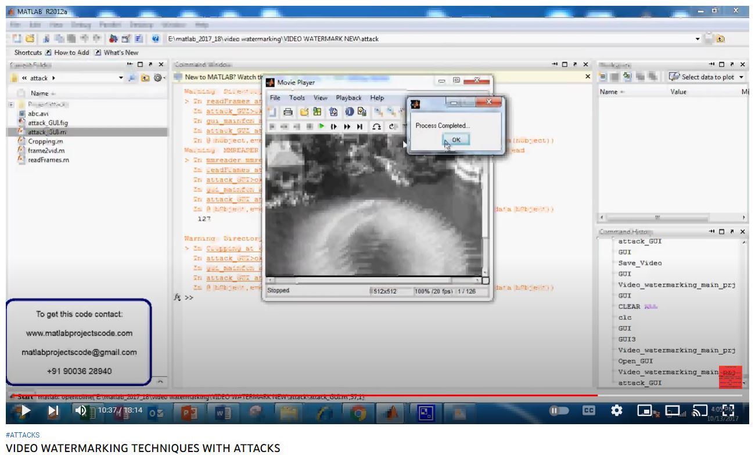Click Value column in Workspace panel

pos(678,92)
